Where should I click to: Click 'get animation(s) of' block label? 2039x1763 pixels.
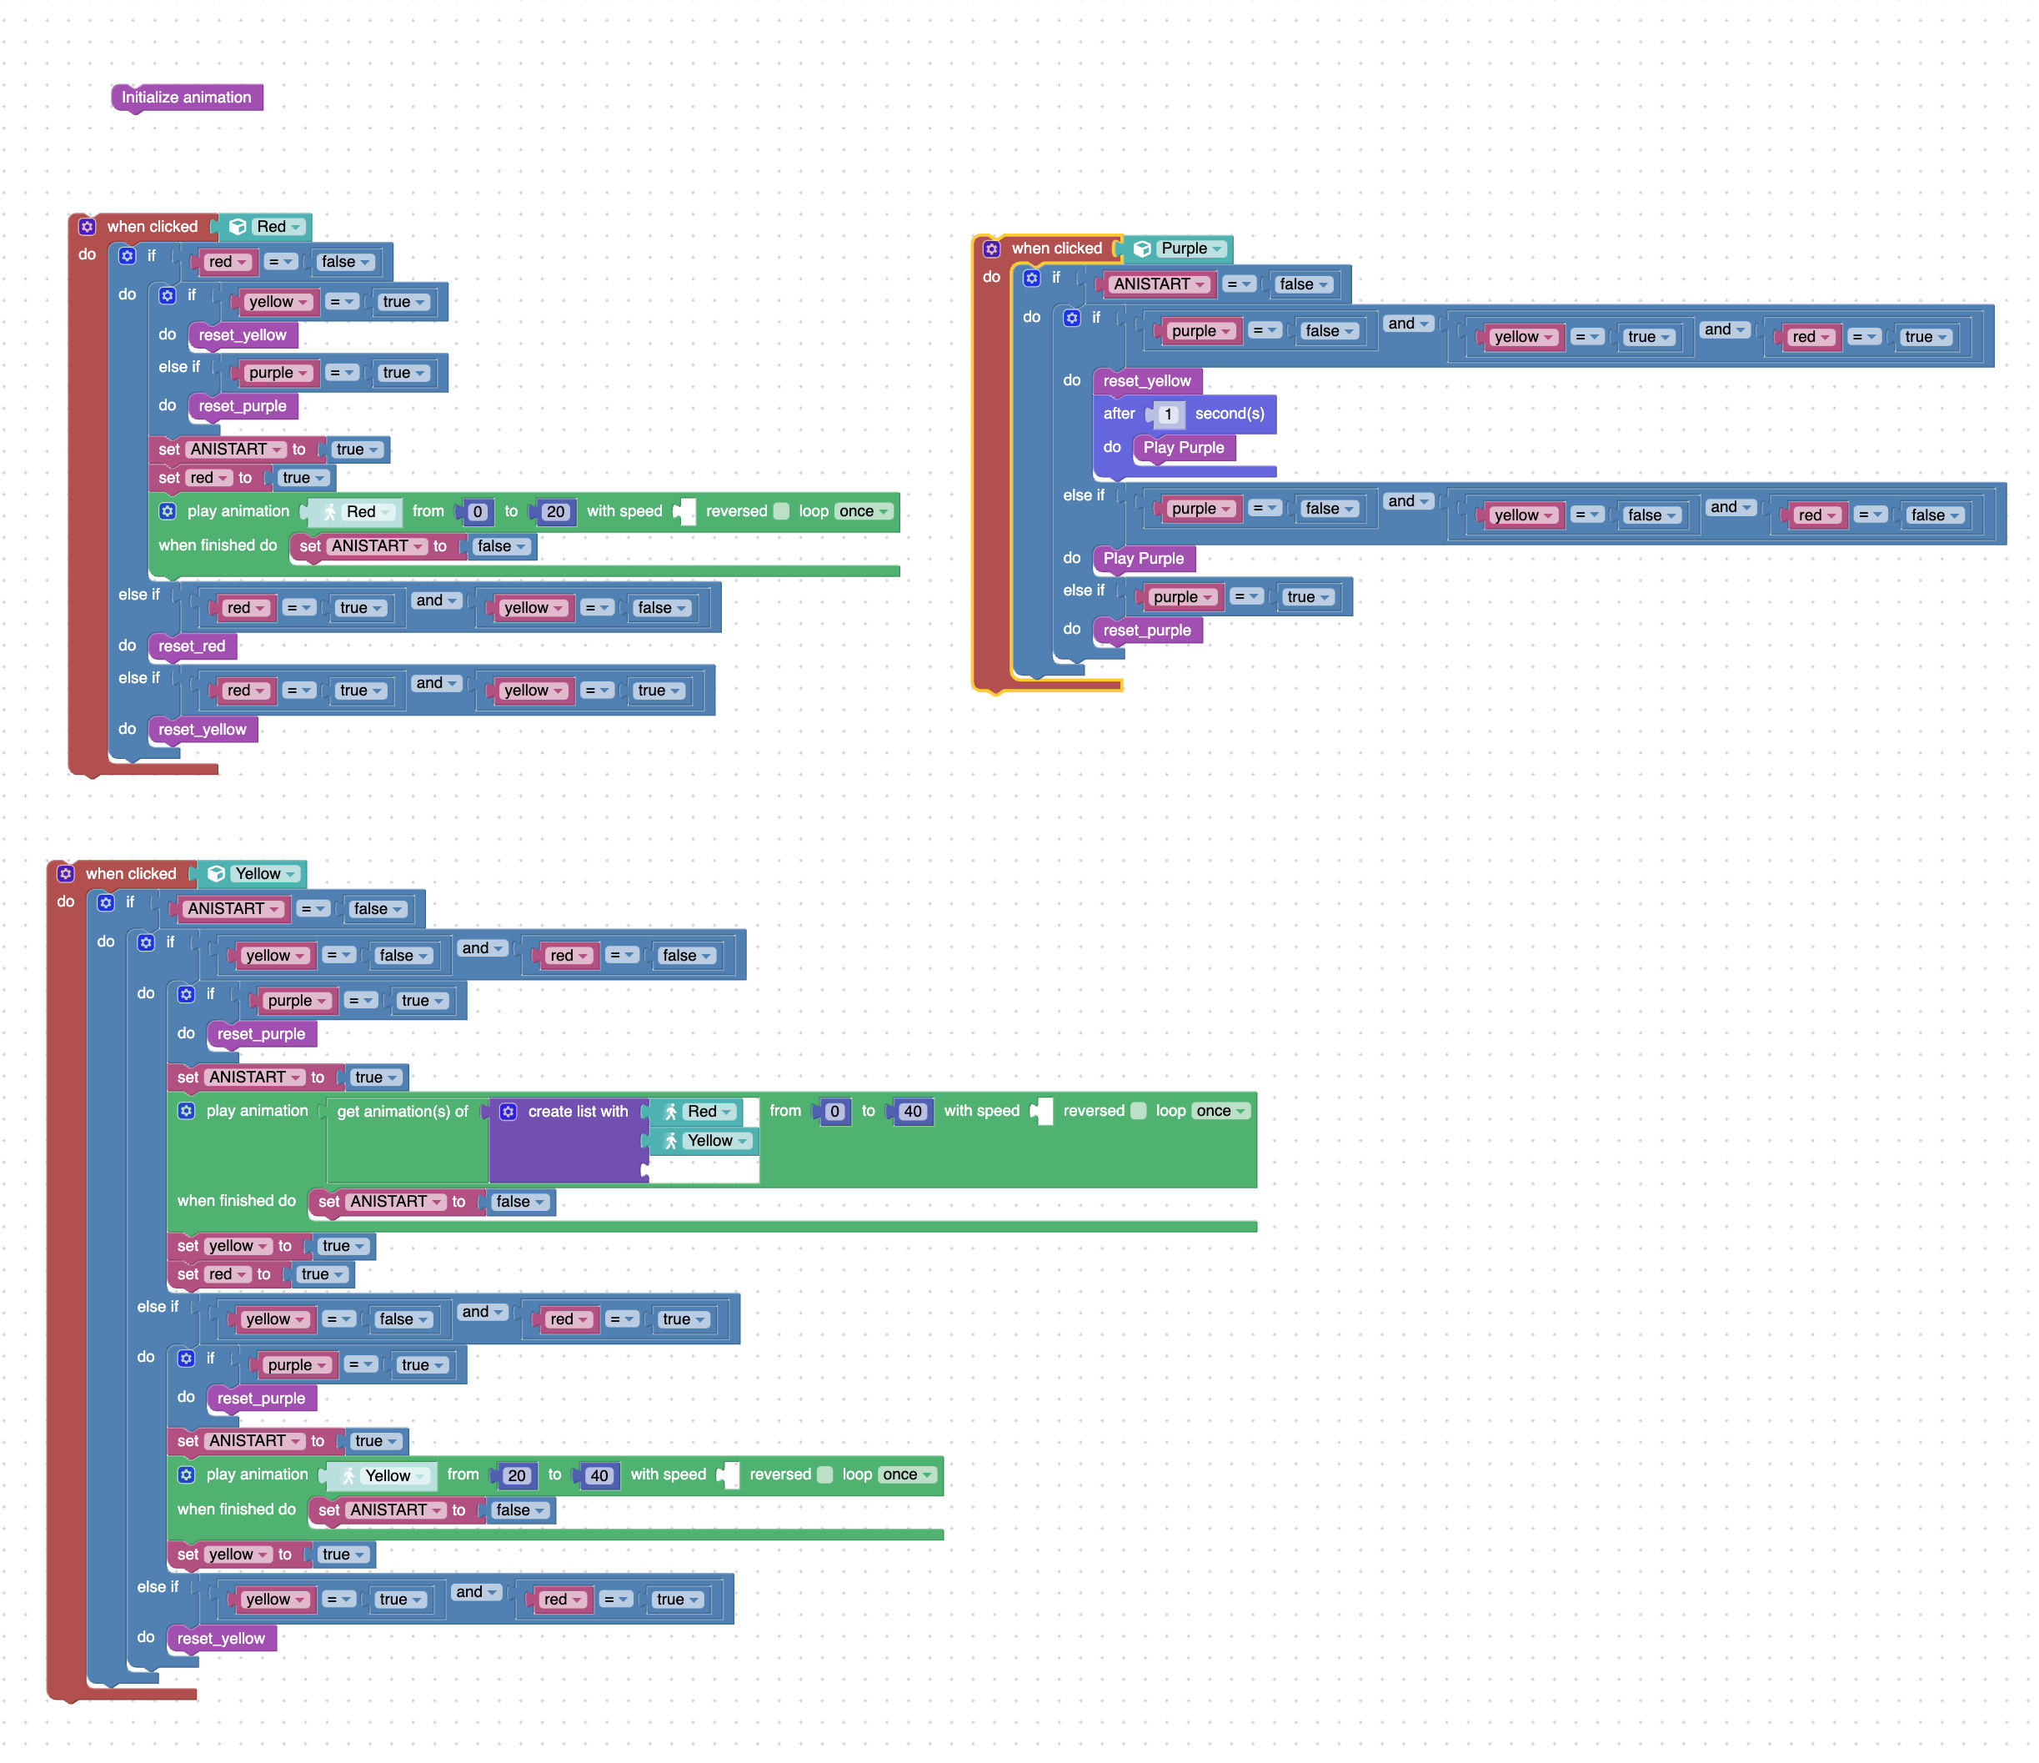point(403,1112)
